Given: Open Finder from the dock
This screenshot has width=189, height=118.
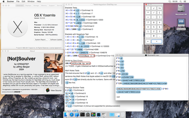Looking at the screenshot, I should tap(66, 115).
